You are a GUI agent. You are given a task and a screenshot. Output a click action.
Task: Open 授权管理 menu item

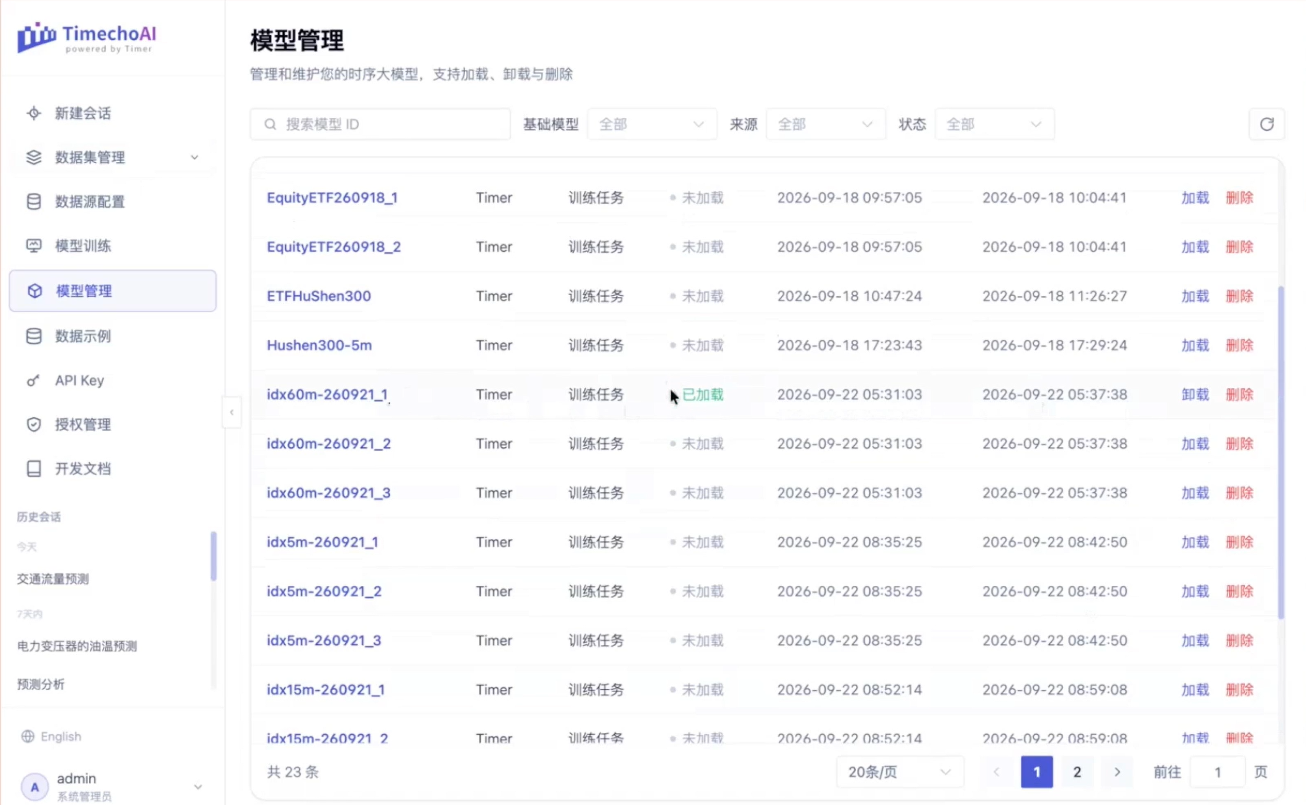[113, 425]
